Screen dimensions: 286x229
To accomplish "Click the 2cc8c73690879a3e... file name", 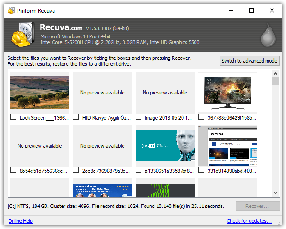I will pyautogui.click(x=106, y=171).
